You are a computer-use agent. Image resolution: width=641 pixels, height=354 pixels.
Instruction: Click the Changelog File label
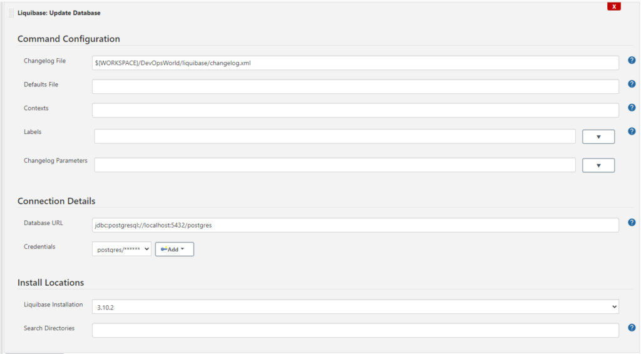(x=44, y=61)
